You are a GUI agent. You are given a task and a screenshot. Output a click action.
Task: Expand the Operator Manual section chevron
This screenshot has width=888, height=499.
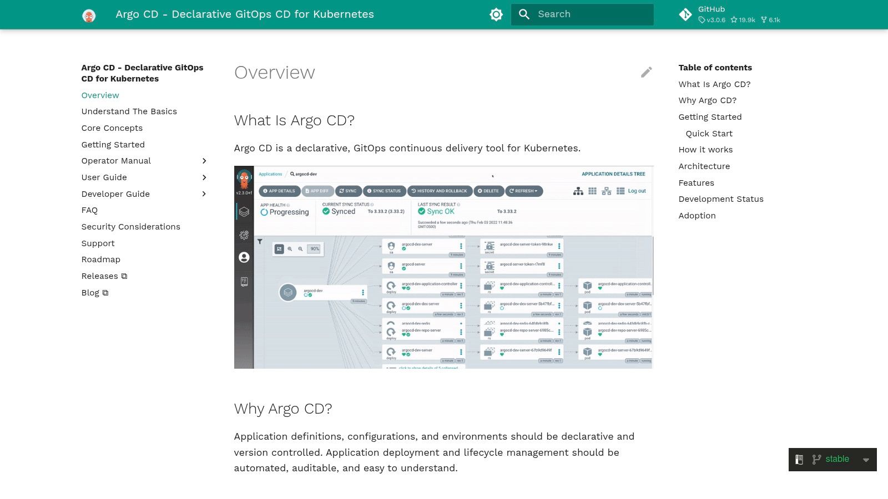pyautogui.click(x=204, y=161)
